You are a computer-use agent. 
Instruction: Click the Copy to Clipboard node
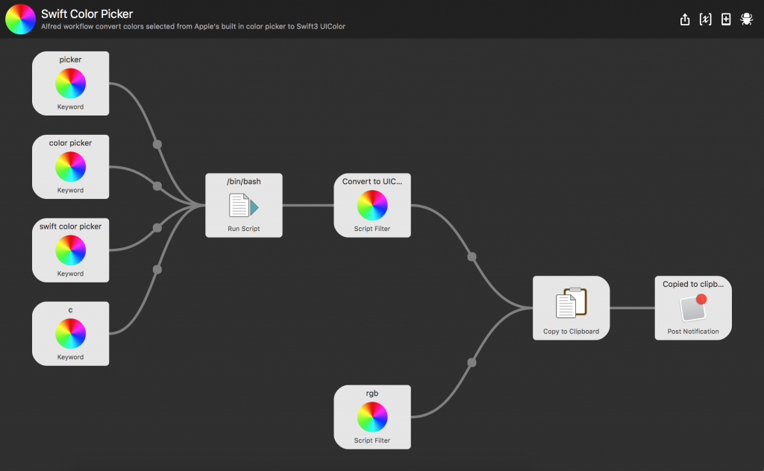(572, 308)
